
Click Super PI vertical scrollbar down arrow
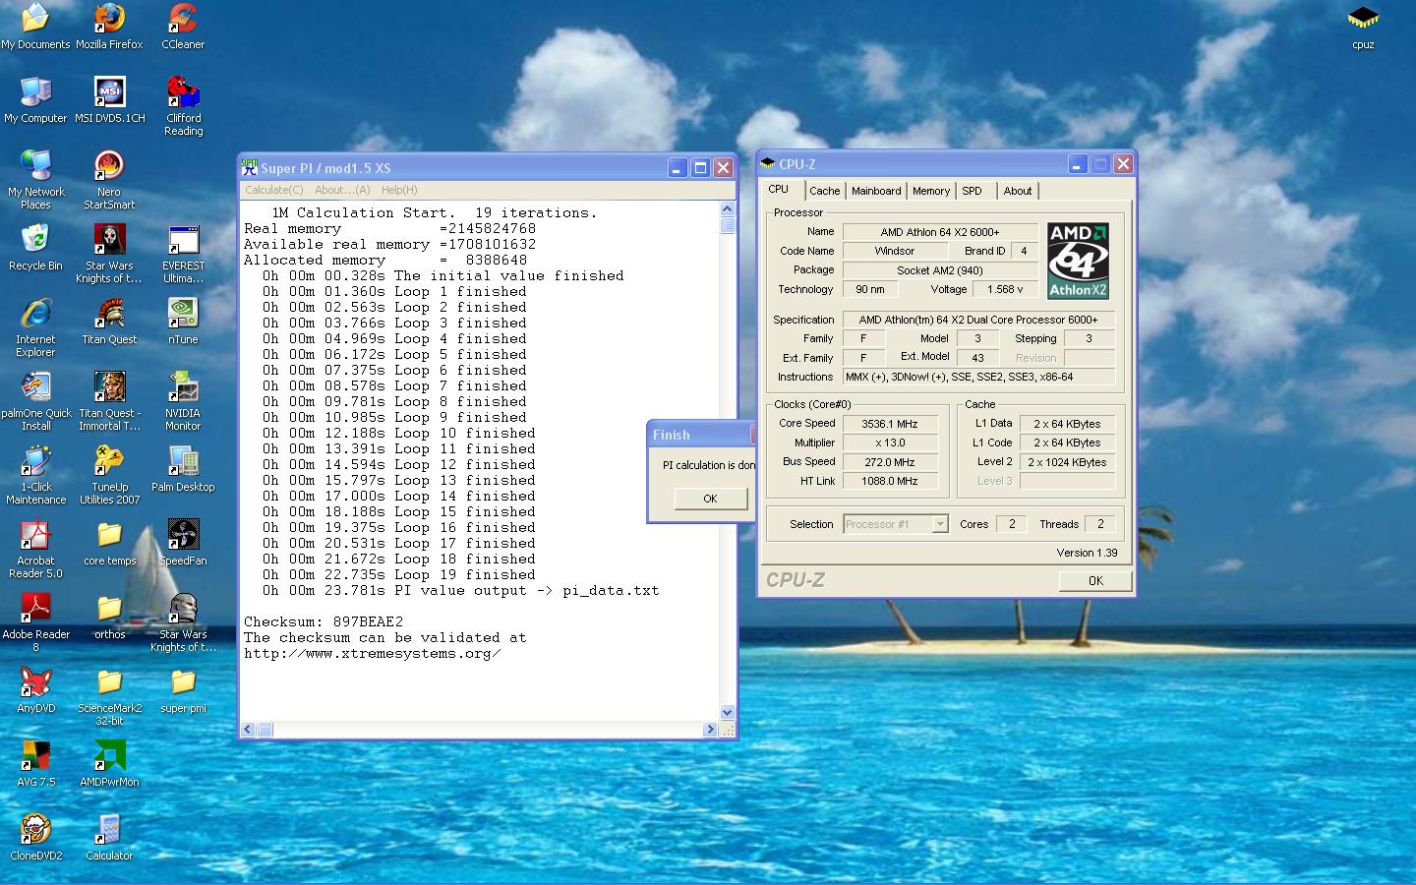[728, 712]
